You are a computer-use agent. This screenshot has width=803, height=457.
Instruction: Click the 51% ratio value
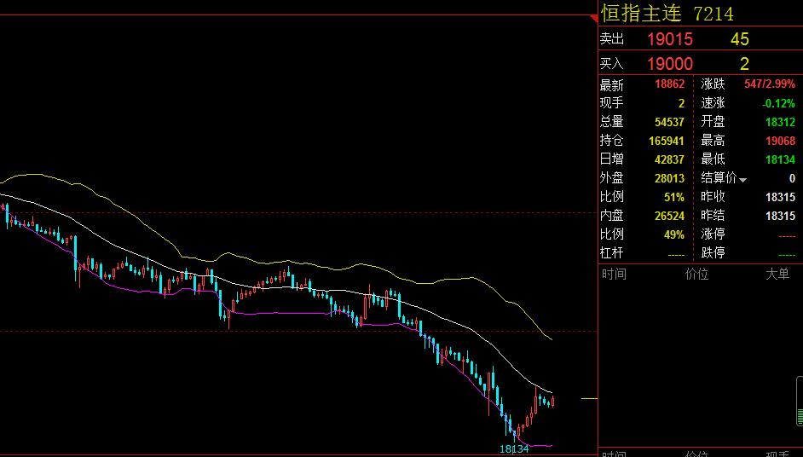(x=674, y=197)
